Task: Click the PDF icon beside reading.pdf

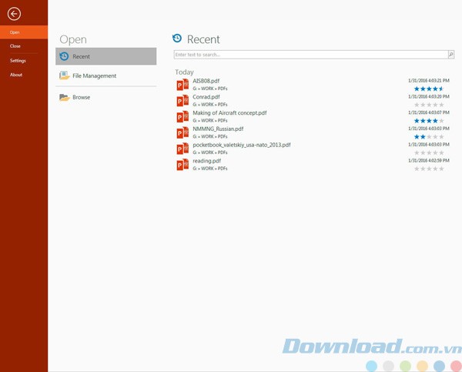Action: click(182, 165)
